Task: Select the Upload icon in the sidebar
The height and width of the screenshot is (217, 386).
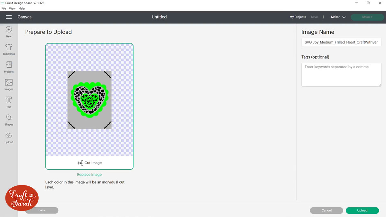Action: (x=8, y=137)
